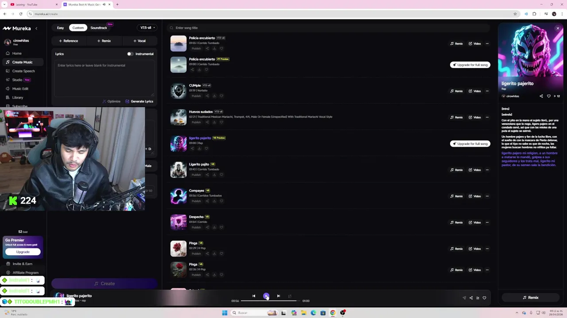The width and height of the screenshot is (567, 318).
Task: Remix the Huevos sudados song
Action: (x=456, y=117)
